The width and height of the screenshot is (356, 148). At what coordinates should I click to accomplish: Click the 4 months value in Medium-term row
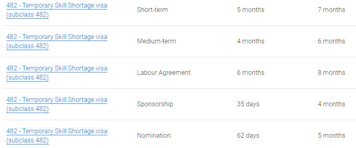(x=251, y=41)
